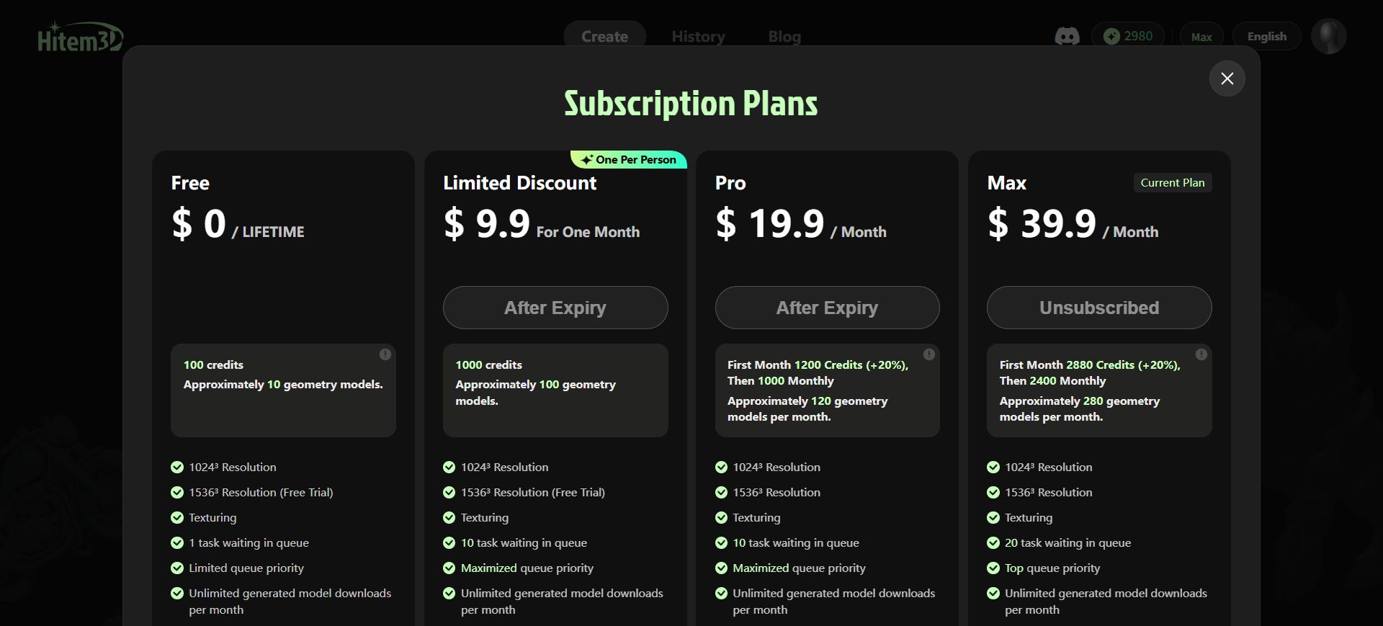Screen dimensions: 1383x626
Task: Close the Subscription Plans dialog
Action: pos(1227,79)
